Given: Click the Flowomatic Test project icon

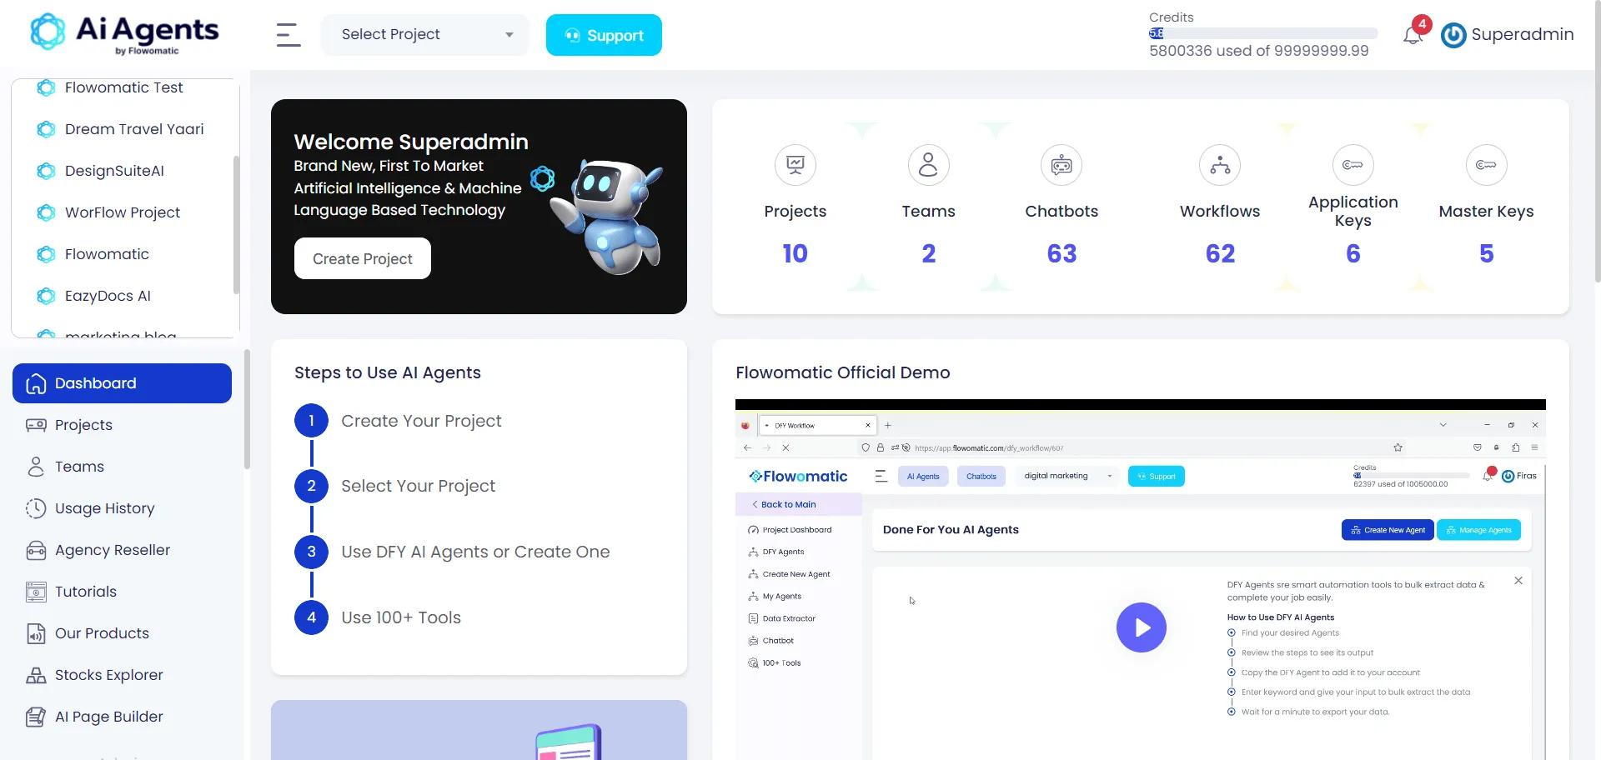Looking at the screenshot, I should (x=47, y=87).
